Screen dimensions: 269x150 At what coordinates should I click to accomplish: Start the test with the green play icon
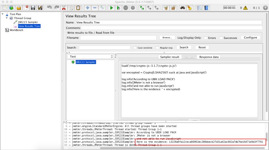click(x=111, y=8)
